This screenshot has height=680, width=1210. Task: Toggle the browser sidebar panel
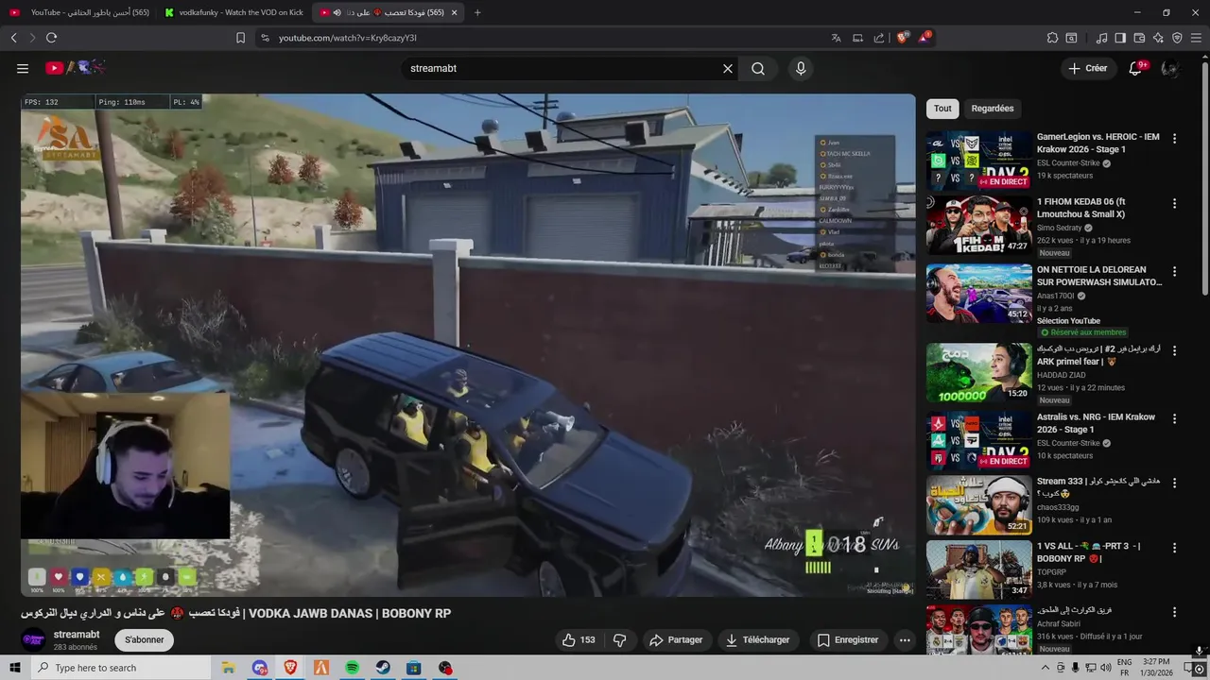[x=1120, y=38]
